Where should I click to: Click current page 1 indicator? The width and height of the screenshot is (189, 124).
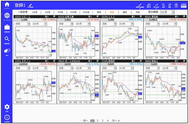(92, 121)
